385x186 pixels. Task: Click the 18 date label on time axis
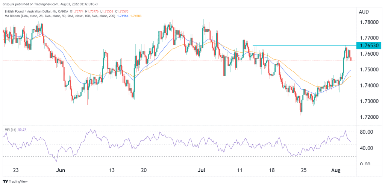(x=272, y=170)
